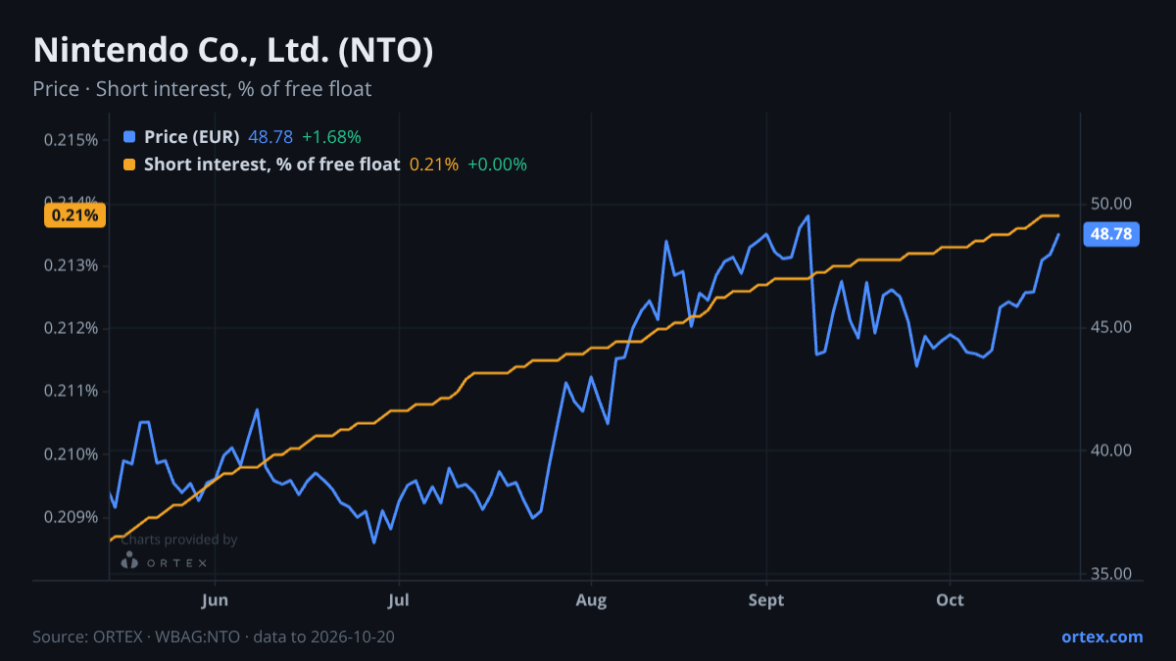Click the Aug x-axis label
This screenshot has height=661, width=1176.
click(x=591, y=600)
